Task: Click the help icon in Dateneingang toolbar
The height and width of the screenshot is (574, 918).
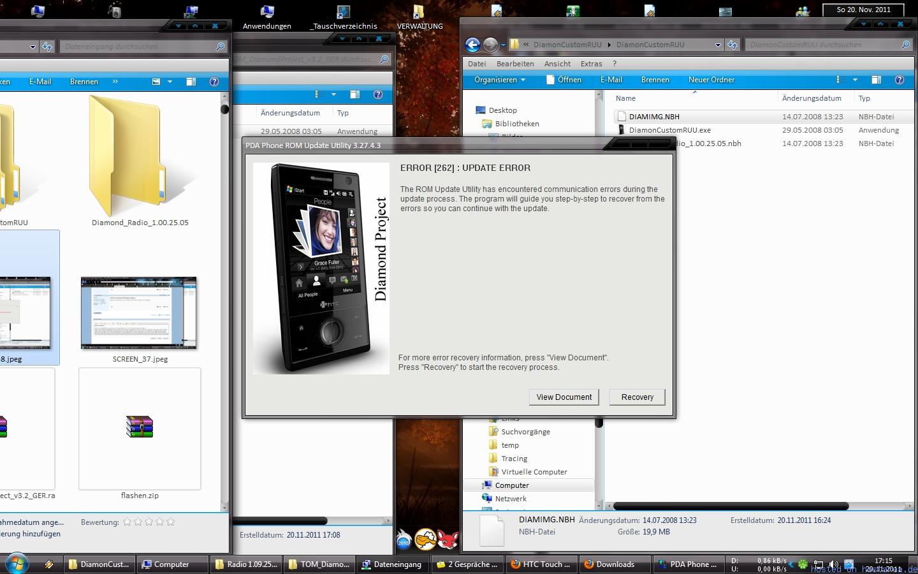Action: pos(214,82)
